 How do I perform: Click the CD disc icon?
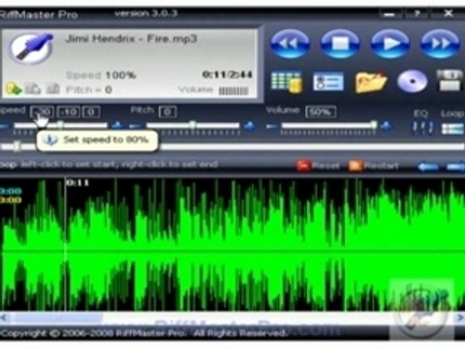(413, 81)
